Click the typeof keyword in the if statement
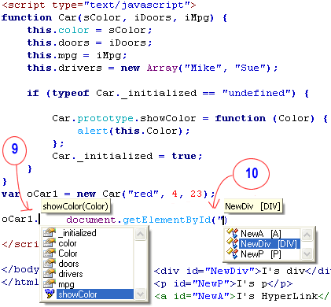This screenshot has height=307, width=331. point(71,93)
